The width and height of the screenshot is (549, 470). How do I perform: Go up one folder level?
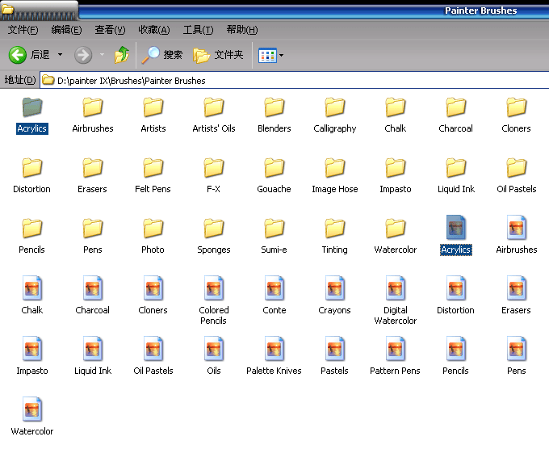tap(122, 55)
